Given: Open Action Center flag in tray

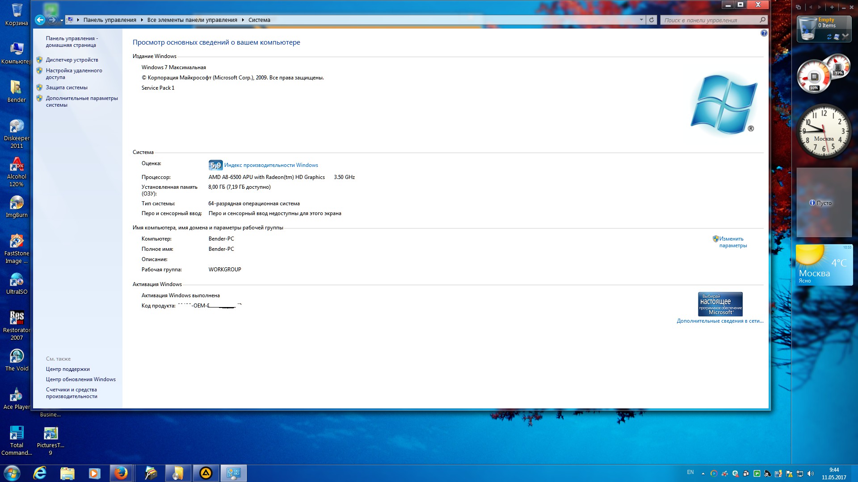Looking at the screenshot, I should coord(789,474).
